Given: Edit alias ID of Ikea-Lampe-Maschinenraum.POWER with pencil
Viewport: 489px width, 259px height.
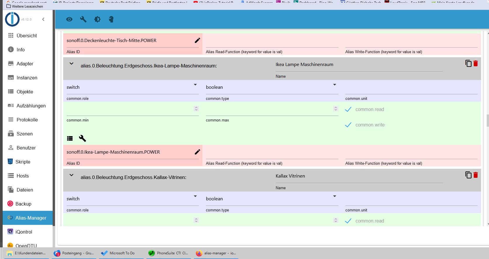Looking at the screenshot, I should (197, 152).
